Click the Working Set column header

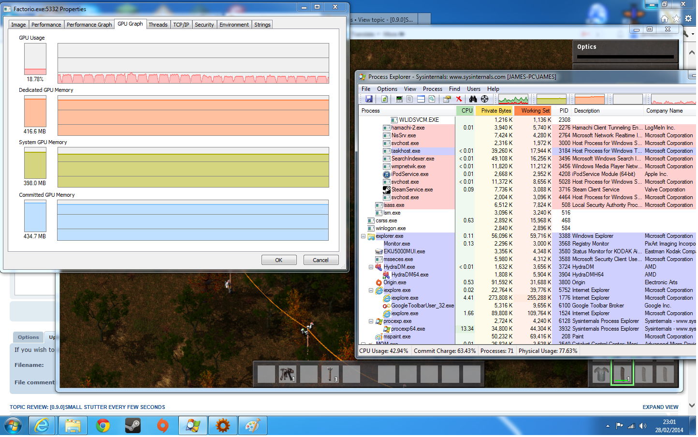[535, 111]
